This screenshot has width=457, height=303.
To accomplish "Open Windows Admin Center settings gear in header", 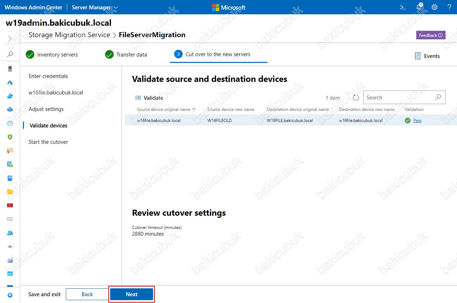I will [434, 7].
